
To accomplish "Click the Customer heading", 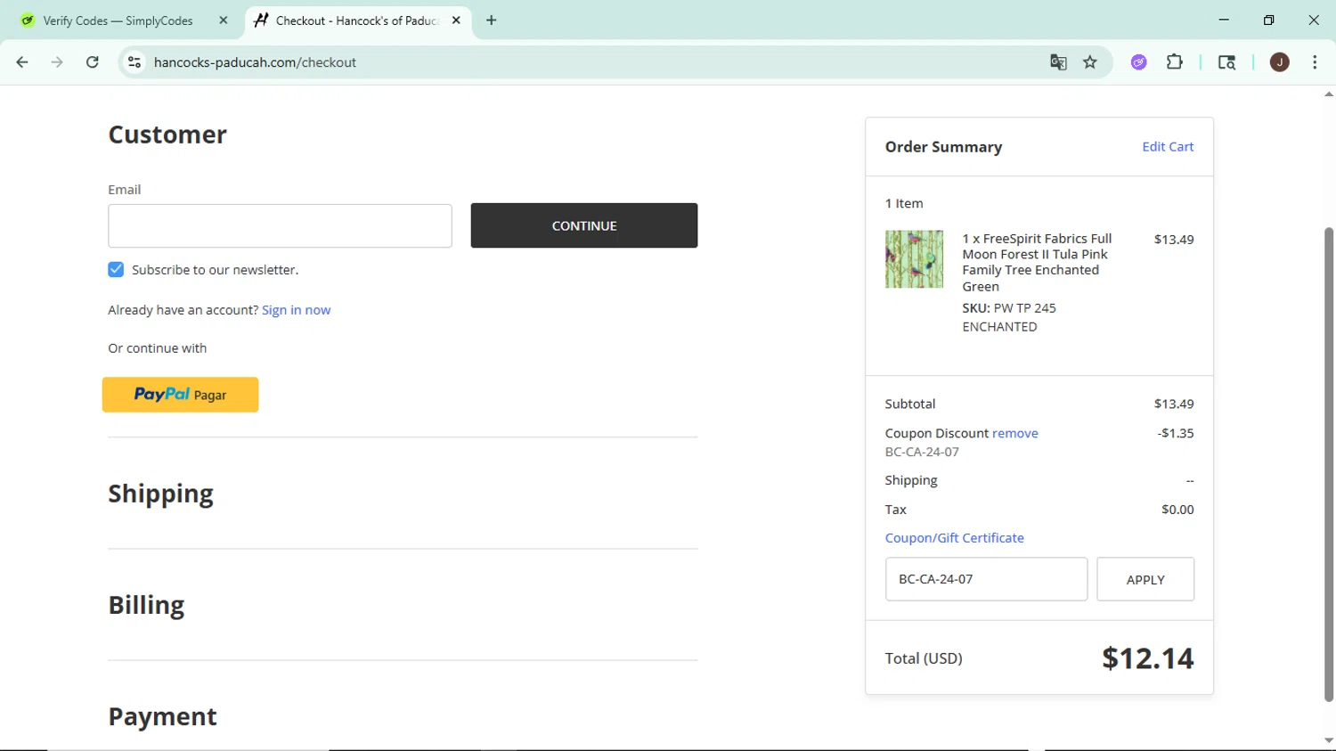I will (x=167, y=135).
